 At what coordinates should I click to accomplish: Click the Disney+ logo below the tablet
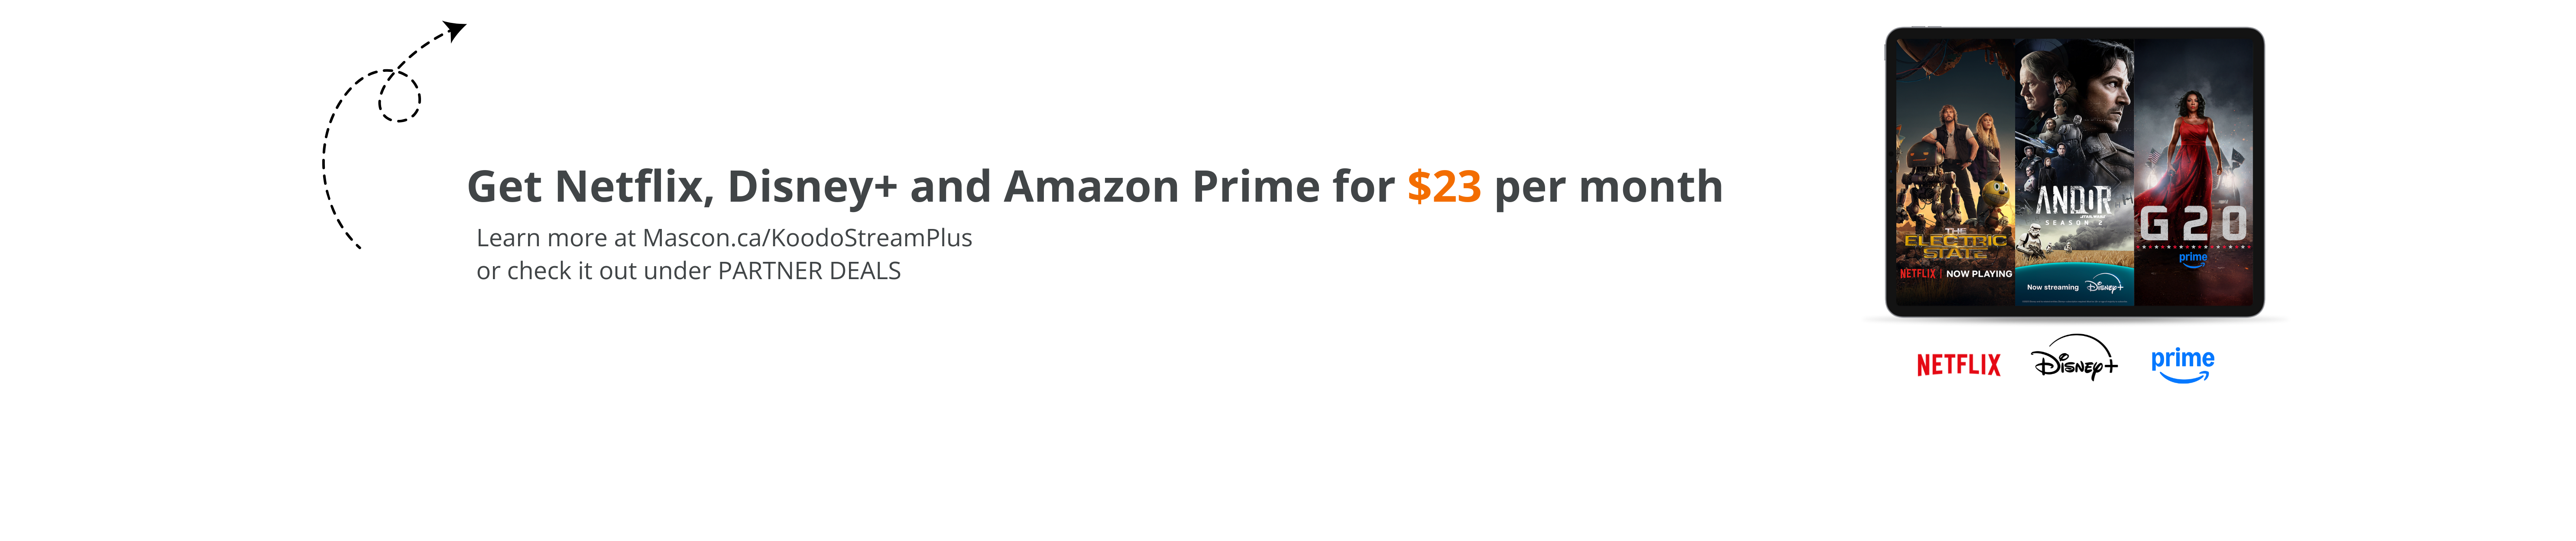2074,357
